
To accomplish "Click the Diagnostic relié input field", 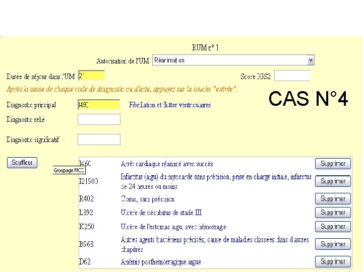I will click(99, 119).
